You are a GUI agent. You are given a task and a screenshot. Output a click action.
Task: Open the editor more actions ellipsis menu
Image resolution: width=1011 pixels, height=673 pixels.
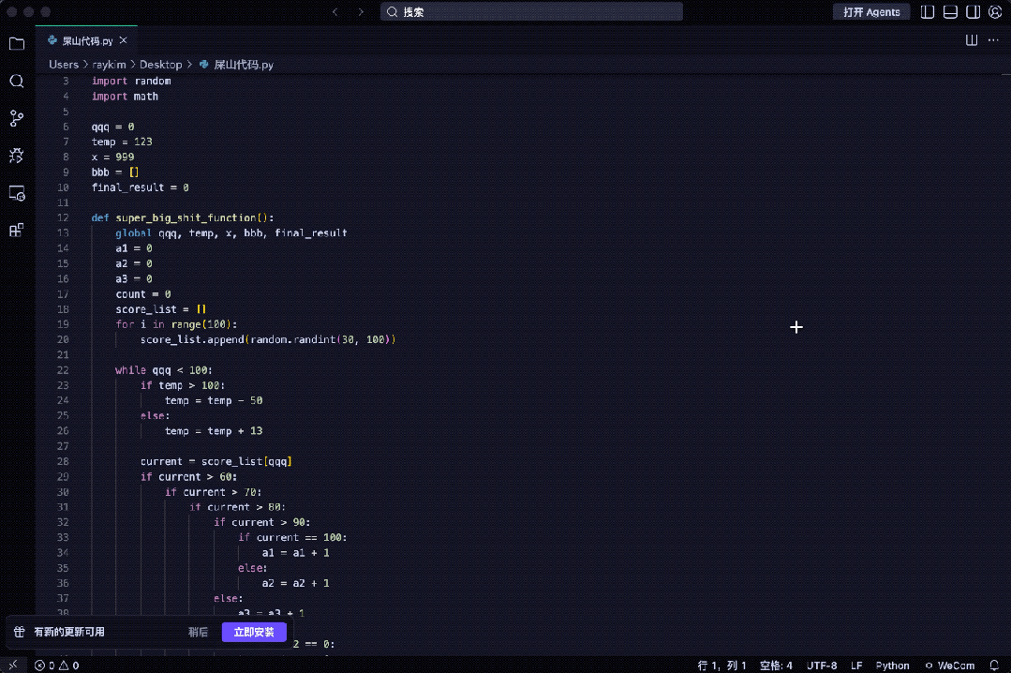click(993, 40)
